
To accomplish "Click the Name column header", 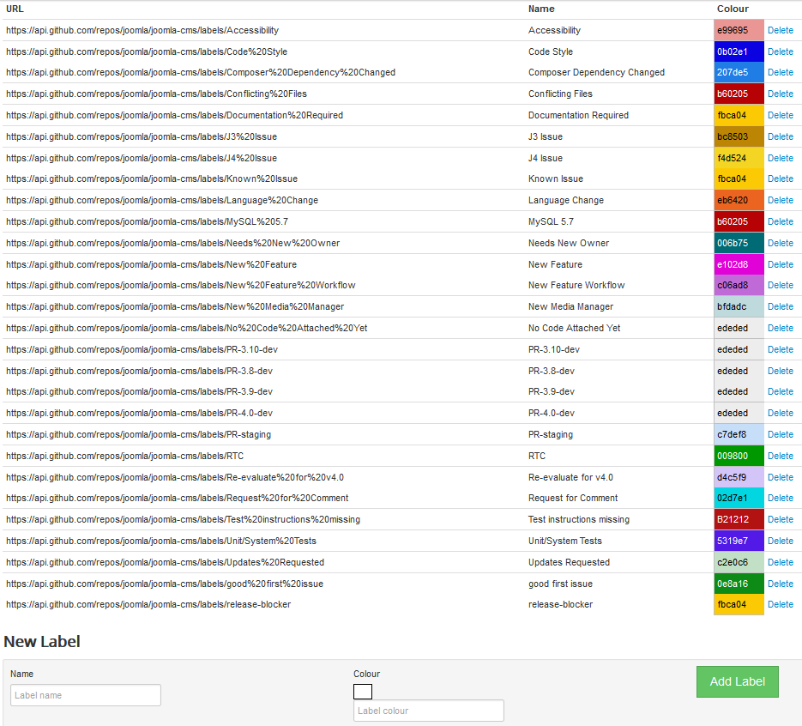I will 541,9.
